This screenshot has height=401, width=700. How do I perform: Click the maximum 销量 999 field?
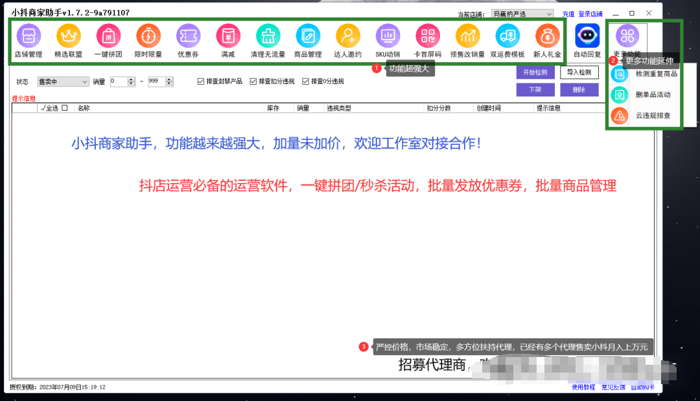pos(157,81)
